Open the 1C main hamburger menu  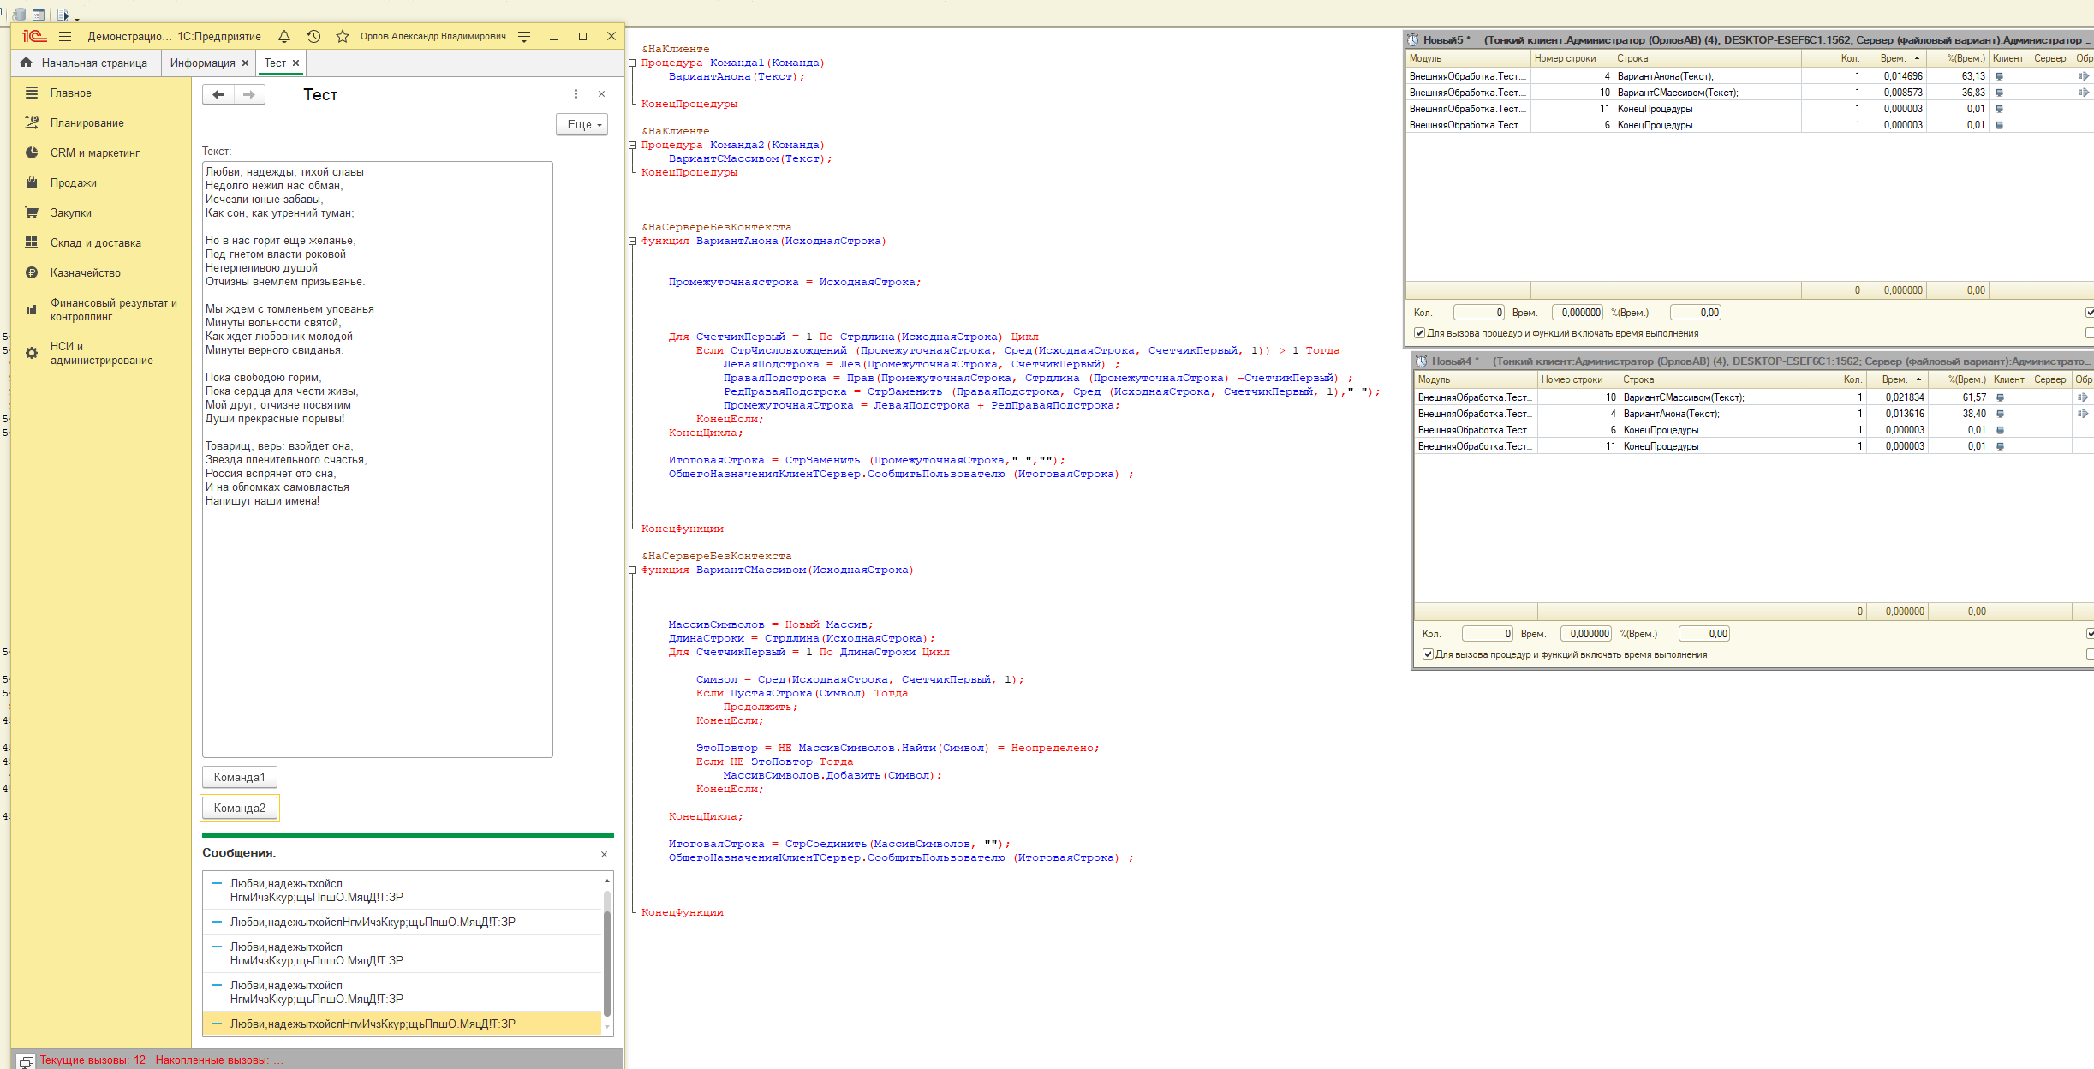pos(65,36)
